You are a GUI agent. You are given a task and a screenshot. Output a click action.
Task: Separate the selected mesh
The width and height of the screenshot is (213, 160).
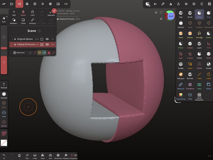(x=51, y=13)
